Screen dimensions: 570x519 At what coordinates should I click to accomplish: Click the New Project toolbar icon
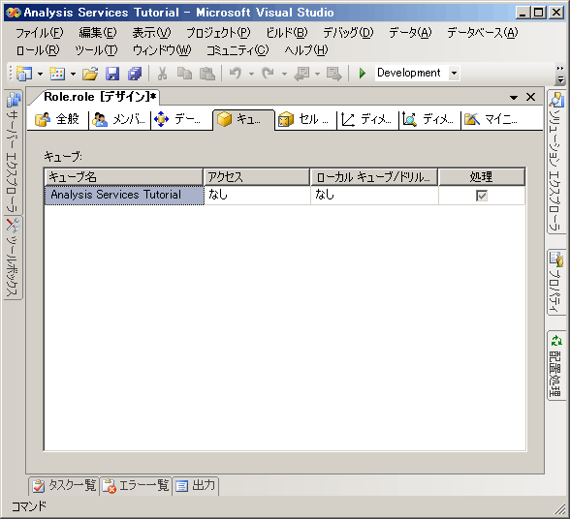click(24, 74)
